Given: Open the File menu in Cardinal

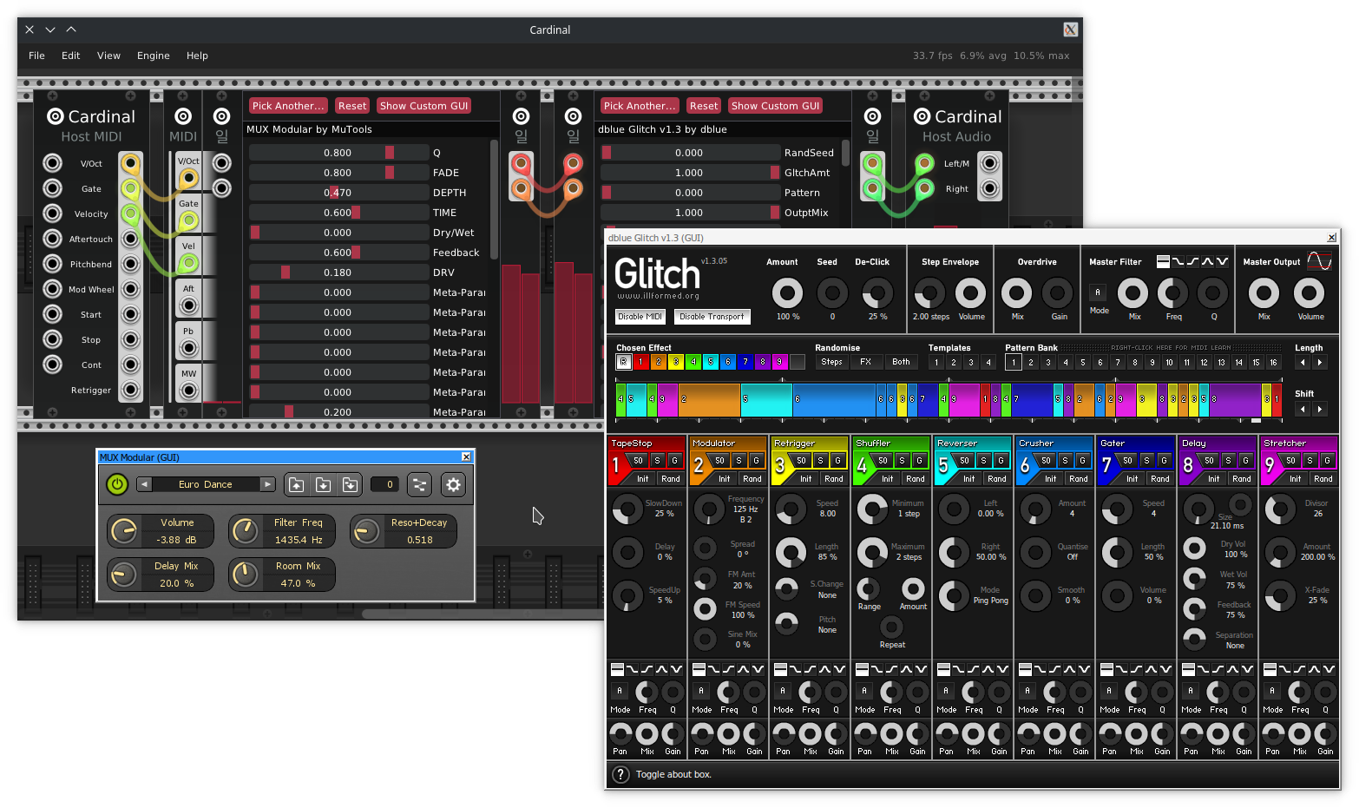Looking at the screenshot, I should click(x=36, y=56).
